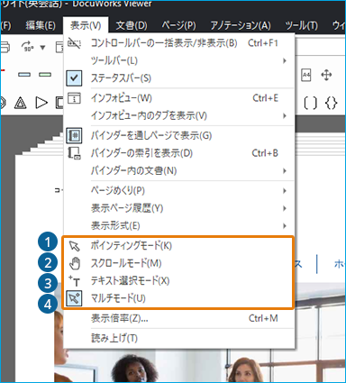Choose the Text Selection Mode icon

[74, 281]
